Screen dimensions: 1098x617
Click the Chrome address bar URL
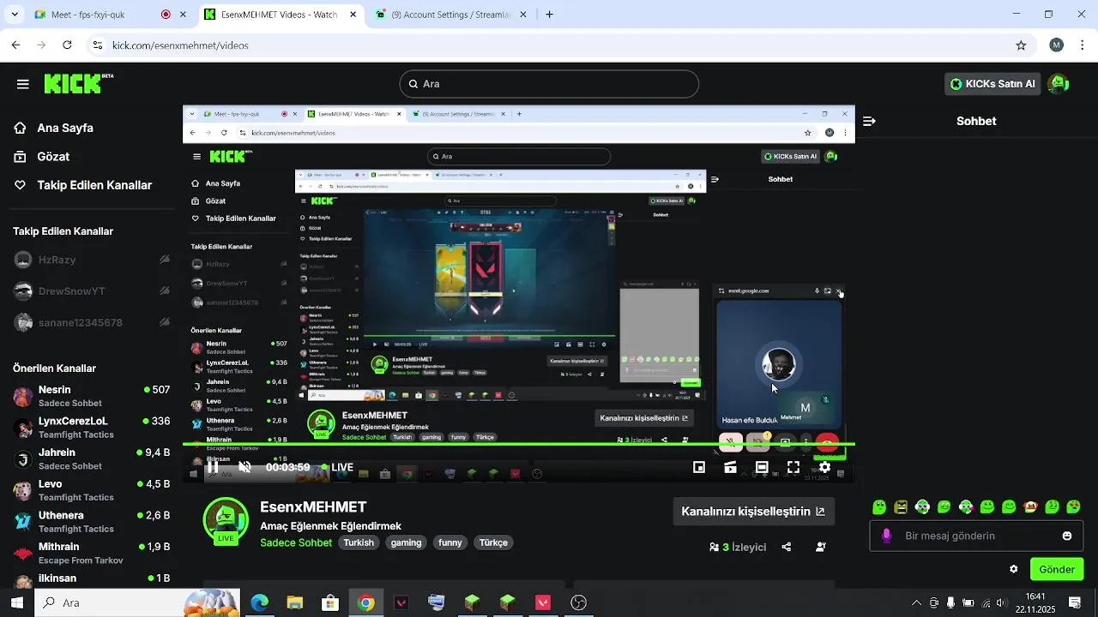pos(180,45)
